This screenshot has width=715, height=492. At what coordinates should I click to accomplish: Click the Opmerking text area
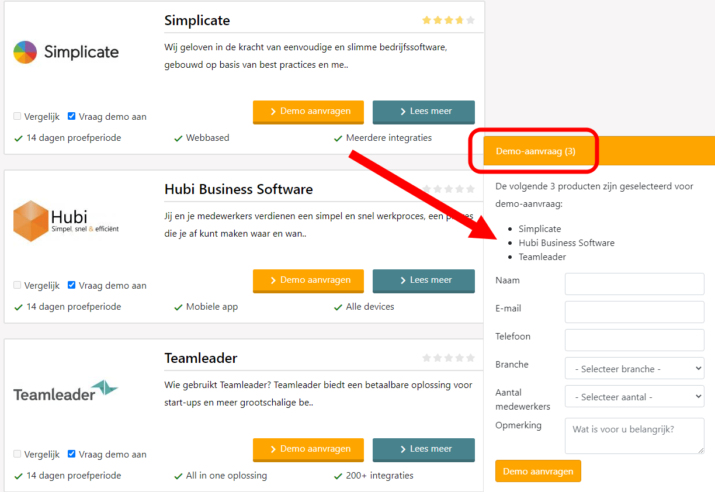634,436
